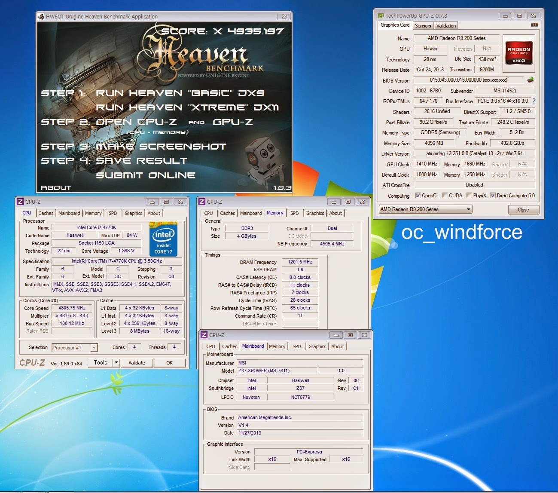The height and width of the screenshot is (493, 558).
Task: Click the BIOS save chip icon in GPU-Z
Action: 531,80
